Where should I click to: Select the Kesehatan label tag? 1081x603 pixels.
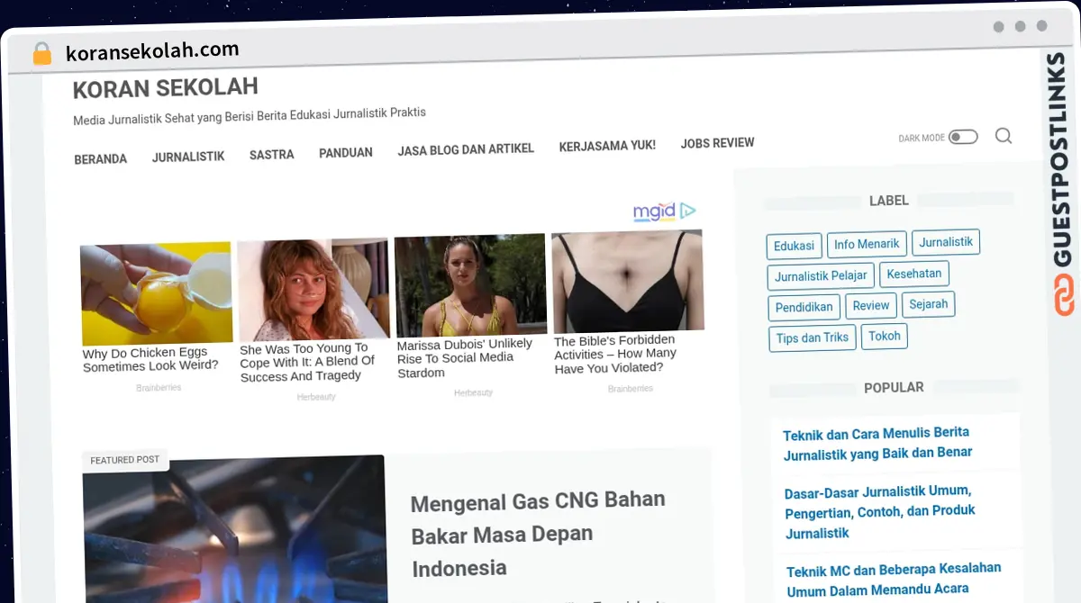[x=914, y=274]
